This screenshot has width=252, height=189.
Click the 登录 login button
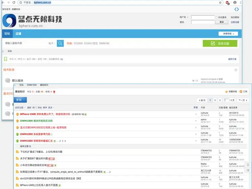tap(222, 22)
